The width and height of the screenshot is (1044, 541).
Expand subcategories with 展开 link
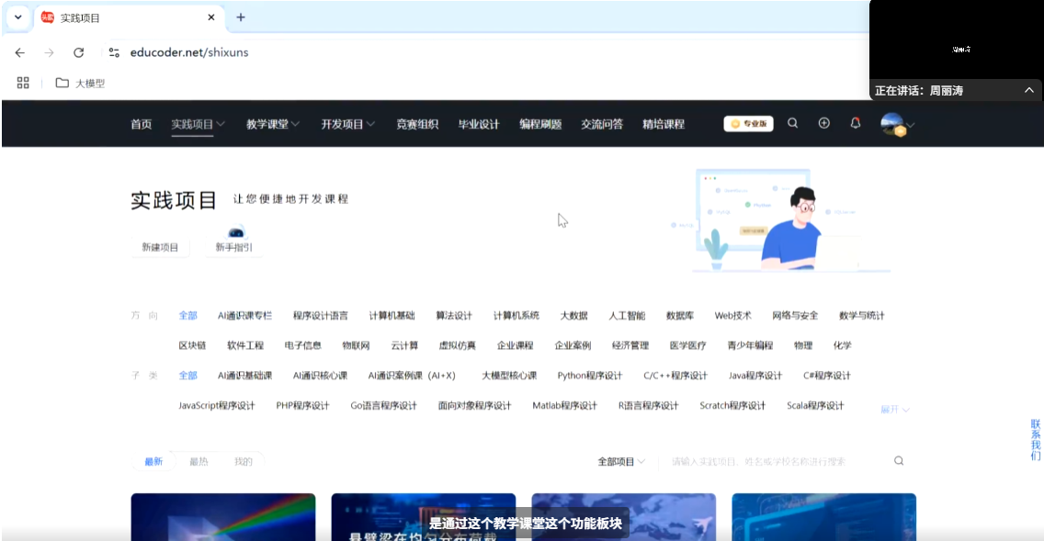894,409
